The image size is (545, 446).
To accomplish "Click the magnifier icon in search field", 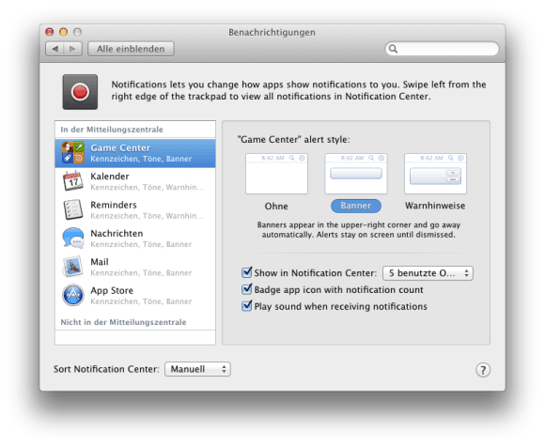I will point(393,49).
